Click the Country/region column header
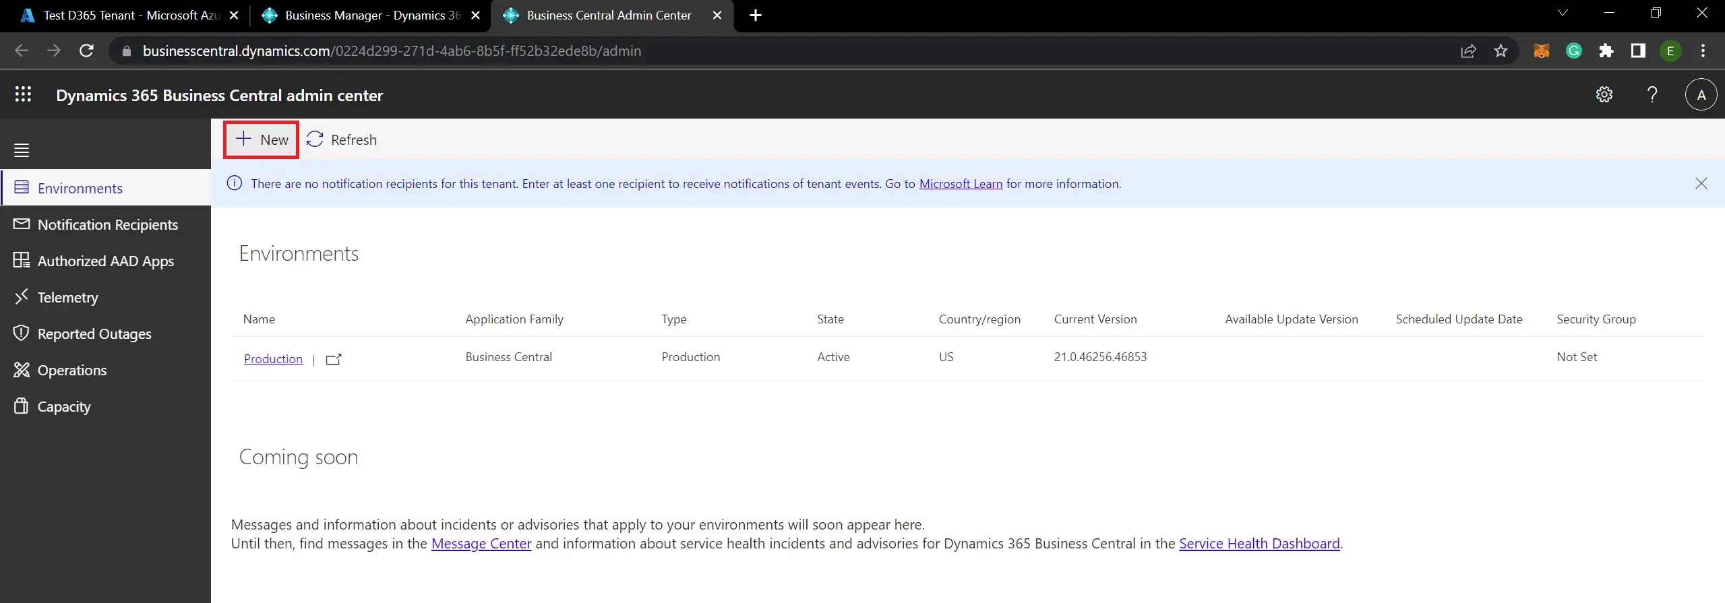Screen dimensions: 1725x603 pyautogui.click(x=979, y=319)
